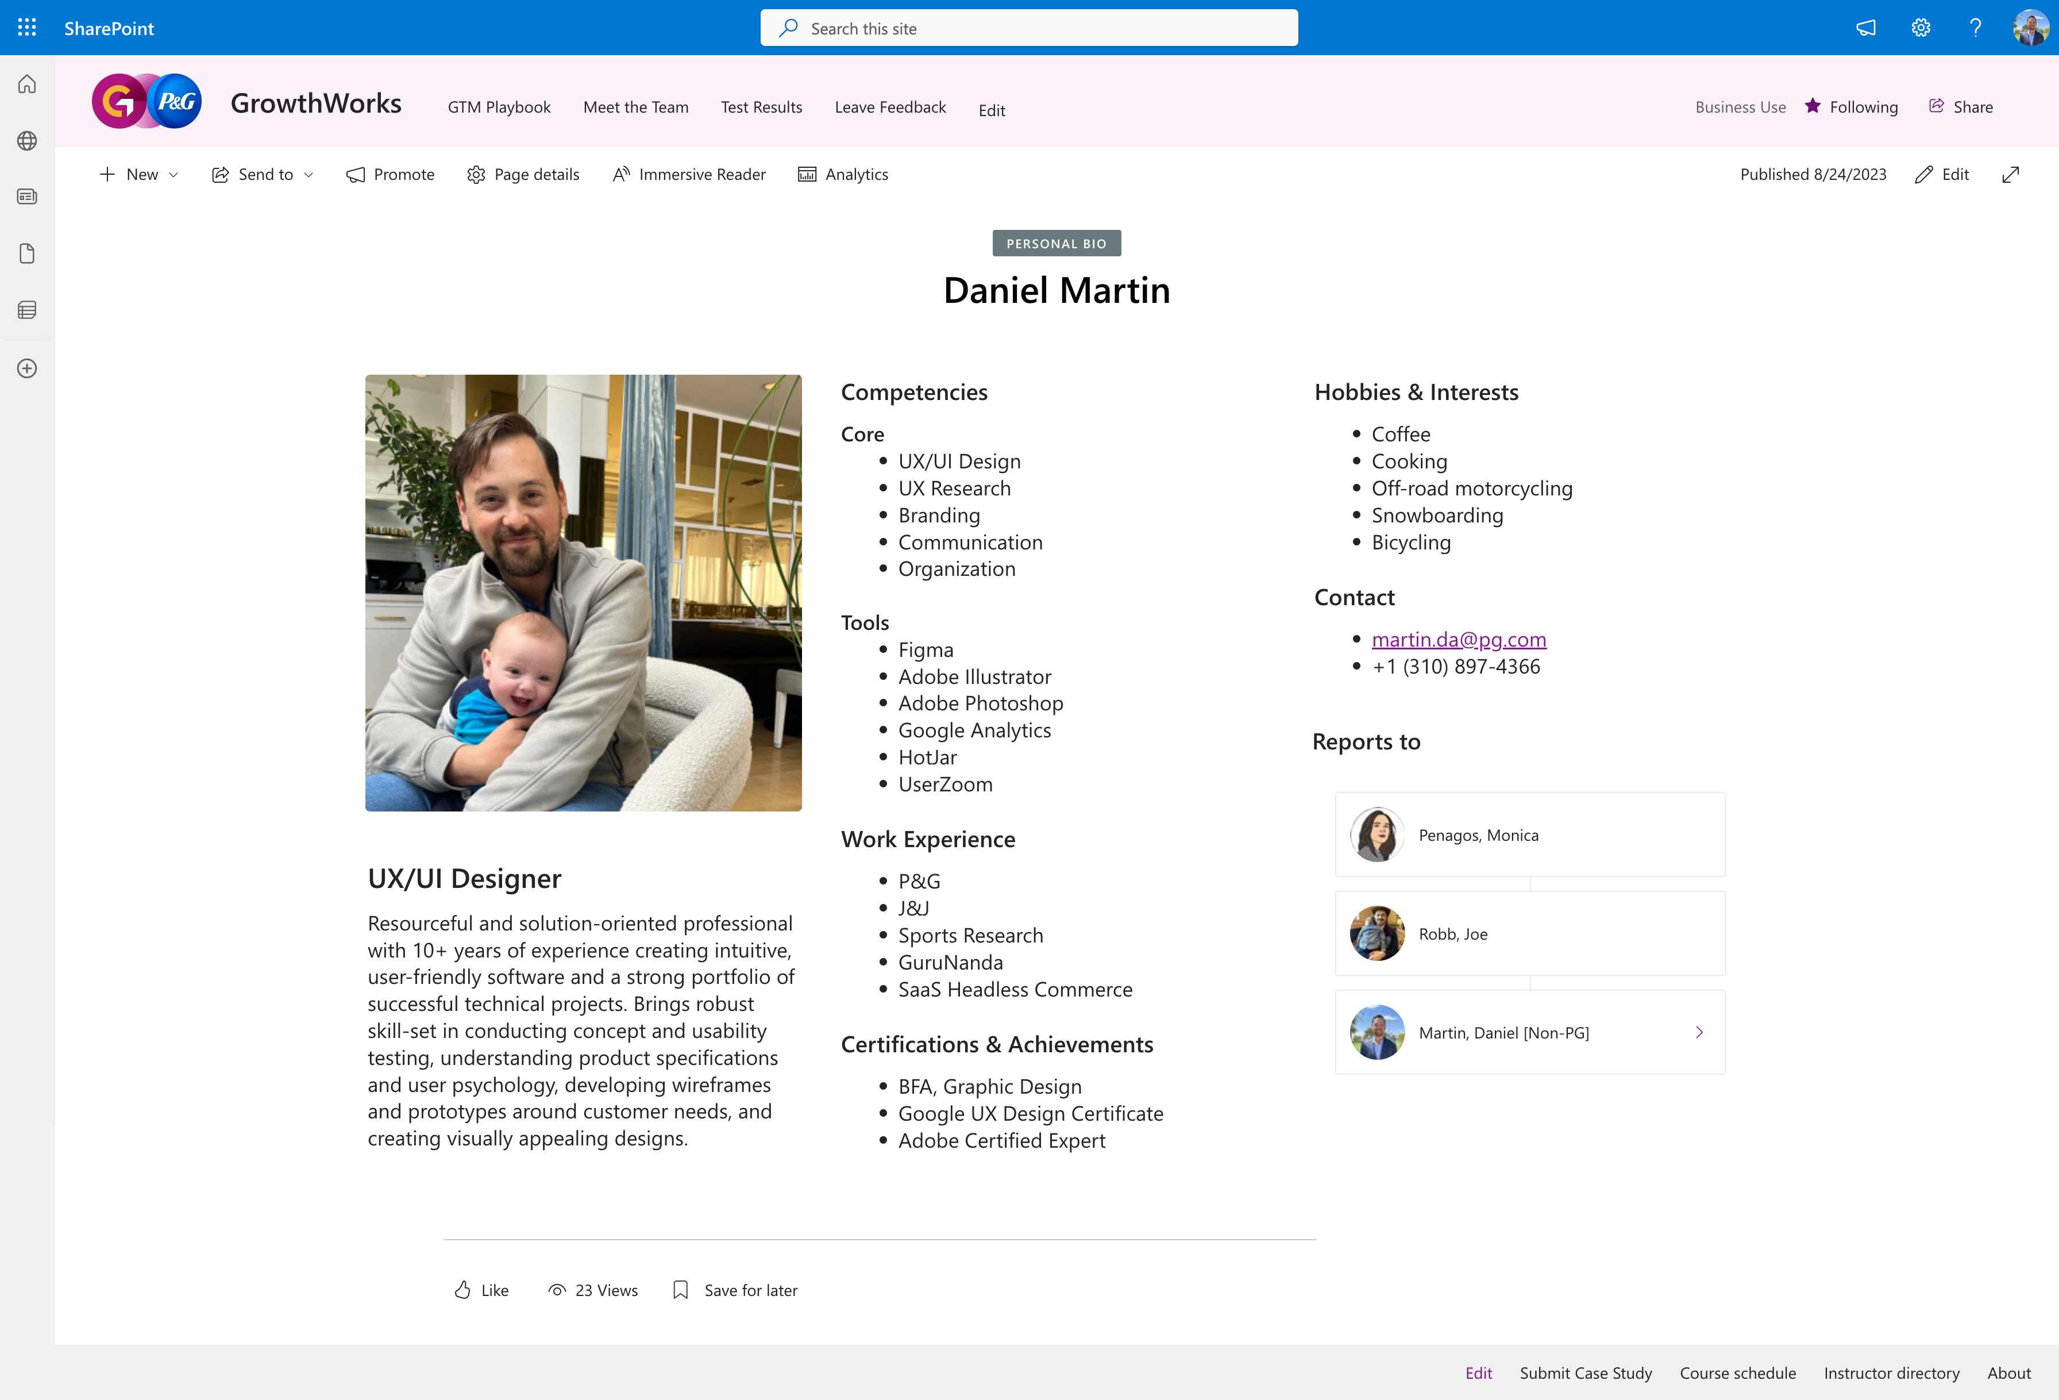Click the GrowthWorks P&G site logo
This screenshot has height=1400, width=2059.
coord(147,102)
